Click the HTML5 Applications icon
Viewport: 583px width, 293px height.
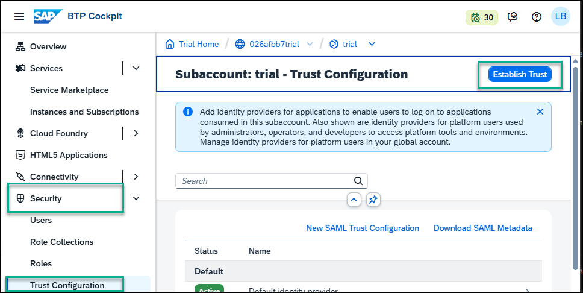pos(20,155)
